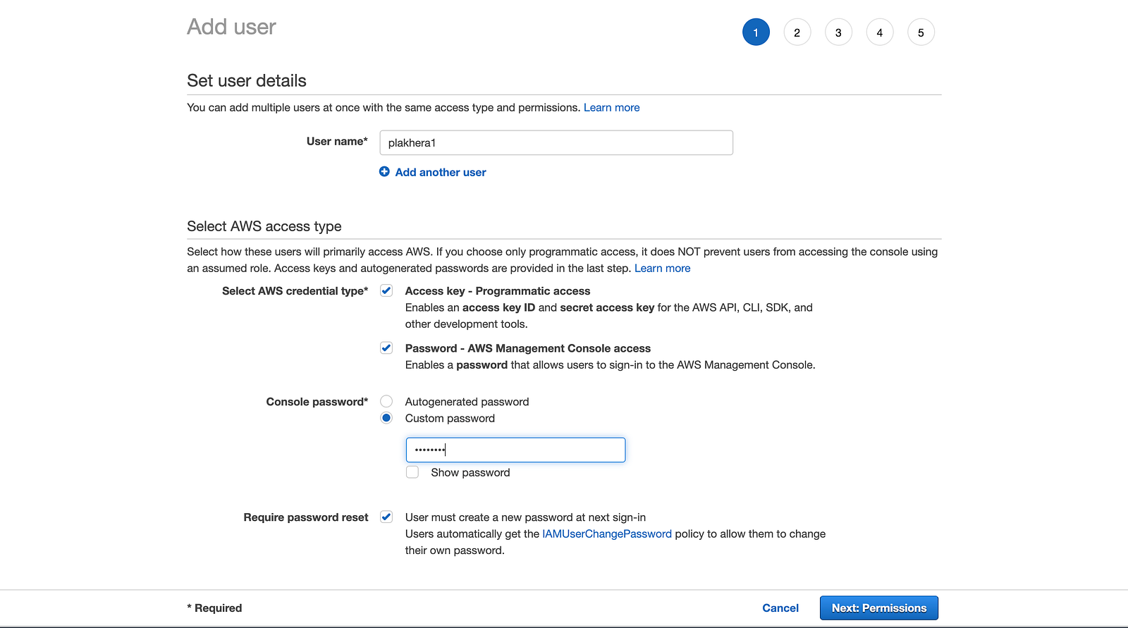Click 'User must create a new password at next sign-in' text
The height and width of the screenshot is (628, 1128).
point(525,517)
